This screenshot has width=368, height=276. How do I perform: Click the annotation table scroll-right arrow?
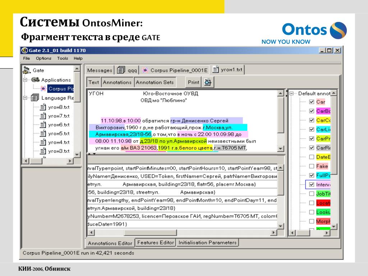[273, 233]
